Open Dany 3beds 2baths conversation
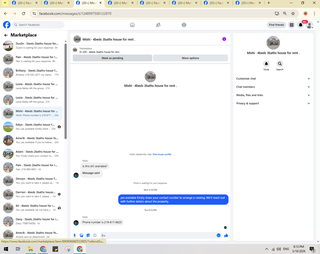 [x=32, y=221]
